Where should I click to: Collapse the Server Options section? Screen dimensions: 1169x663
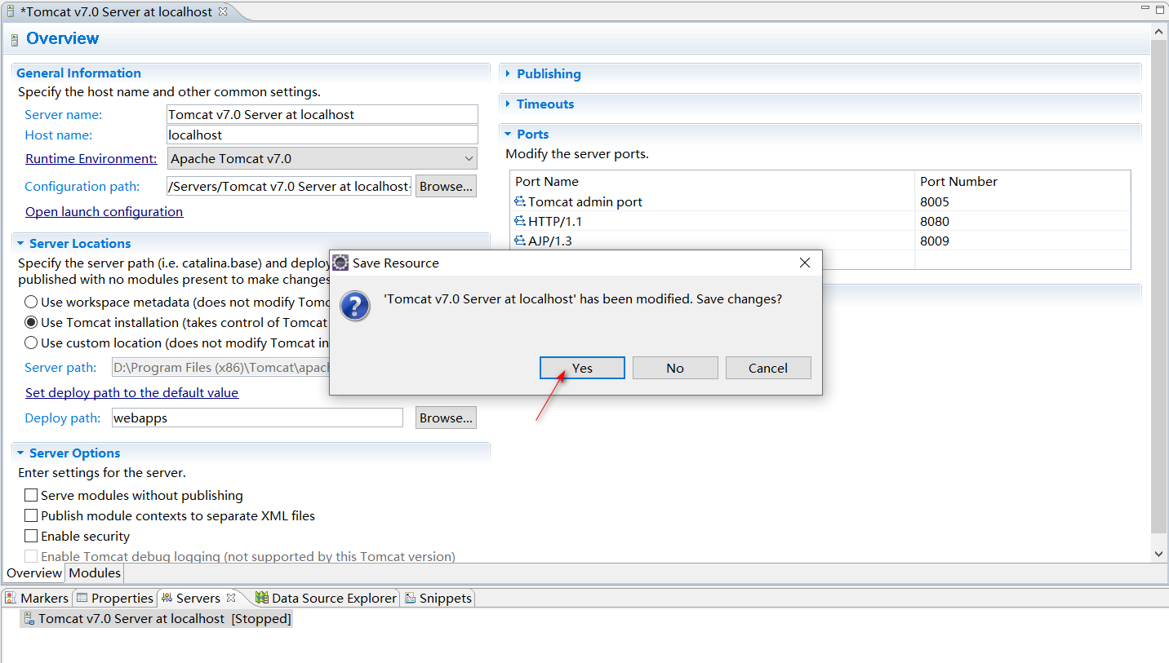coord(20,453)
